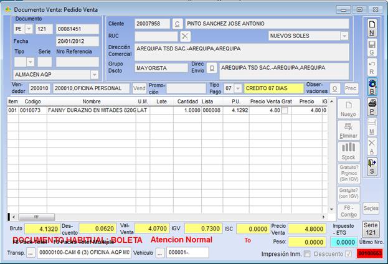Image resolution: width=388 pixels, height=264 pixels.
Task: Click the Promoción input field
Action: click(186, 88)
